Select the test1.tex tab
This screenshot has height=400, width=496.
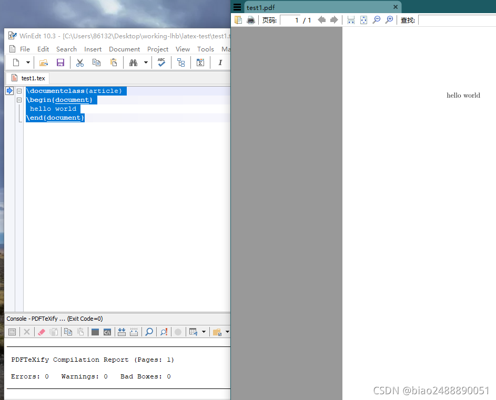(x=28, y=78)
